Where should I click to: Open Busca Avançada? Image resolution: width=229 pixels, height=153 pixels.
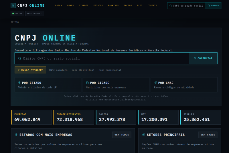pos(30,70)
